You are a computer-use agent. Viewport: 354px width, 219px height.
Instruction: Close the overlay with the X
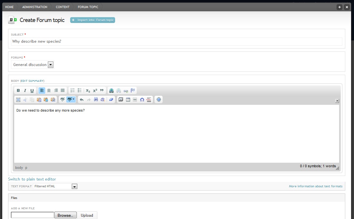point(347,7)
